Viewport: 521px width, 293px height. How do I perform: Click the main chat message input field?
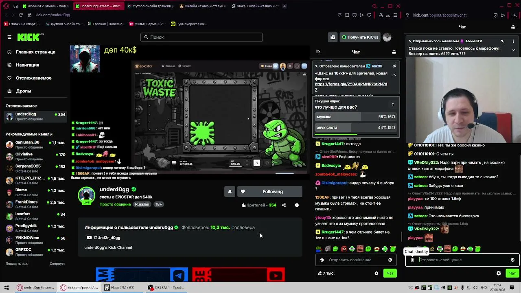356,260
